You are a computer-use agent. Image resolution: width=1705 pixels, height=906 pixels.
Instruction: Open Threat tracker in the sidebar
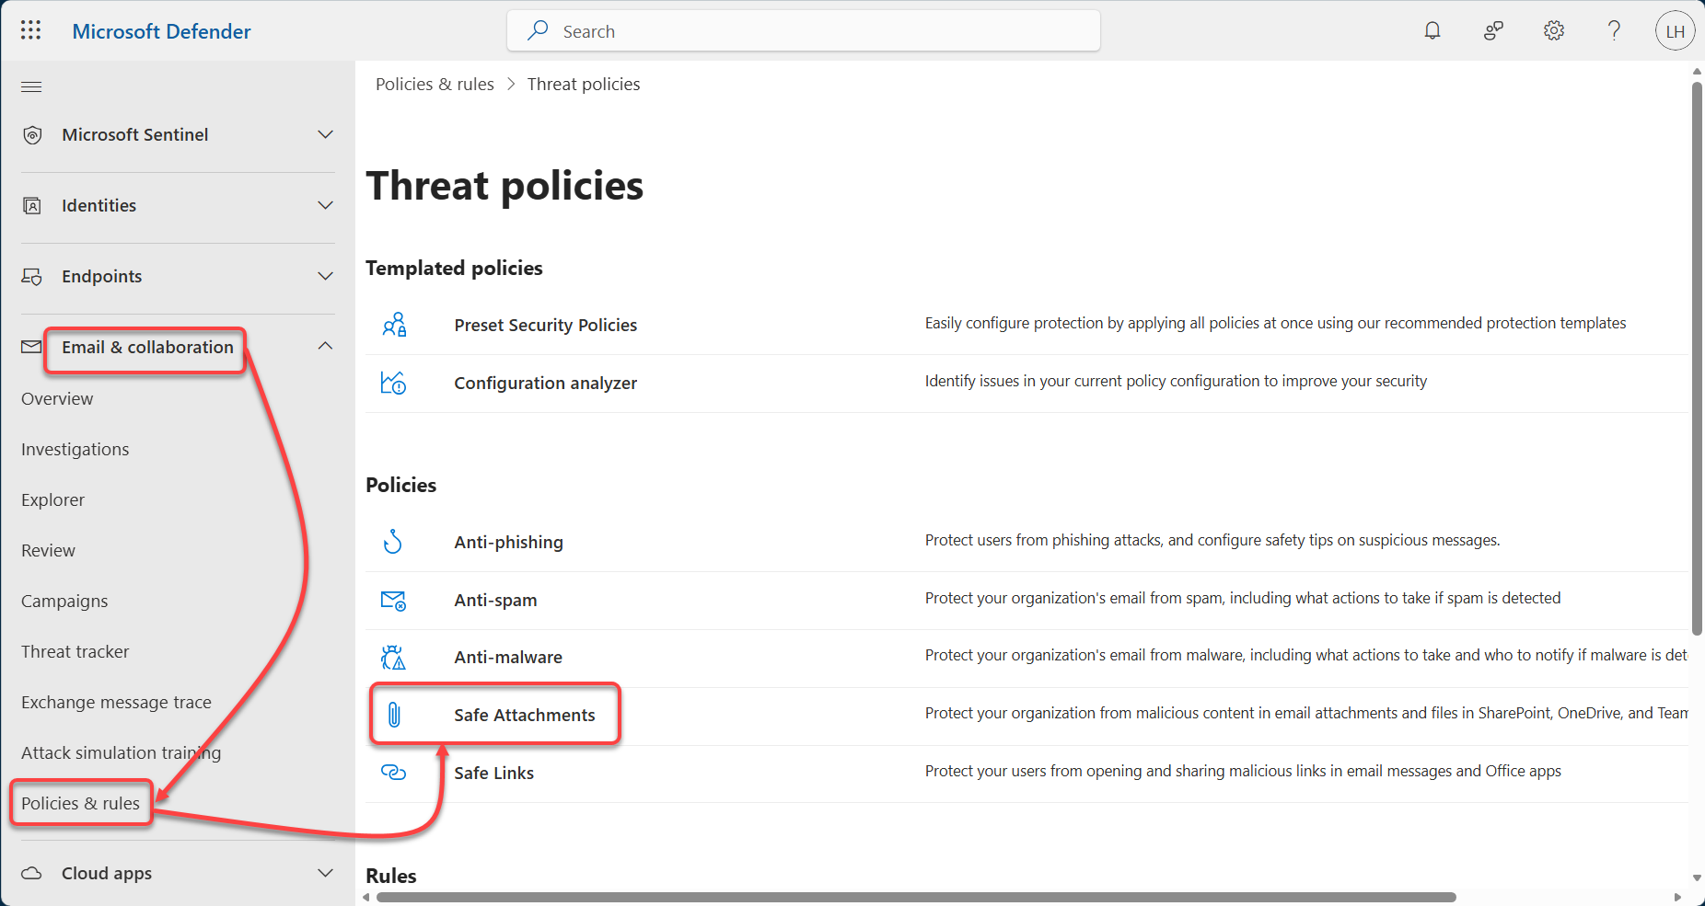[75, 651]
